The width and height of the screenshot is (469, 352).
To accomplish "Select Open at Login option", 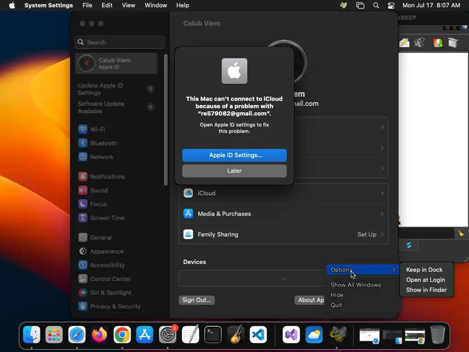I will (x=425, y=280).
